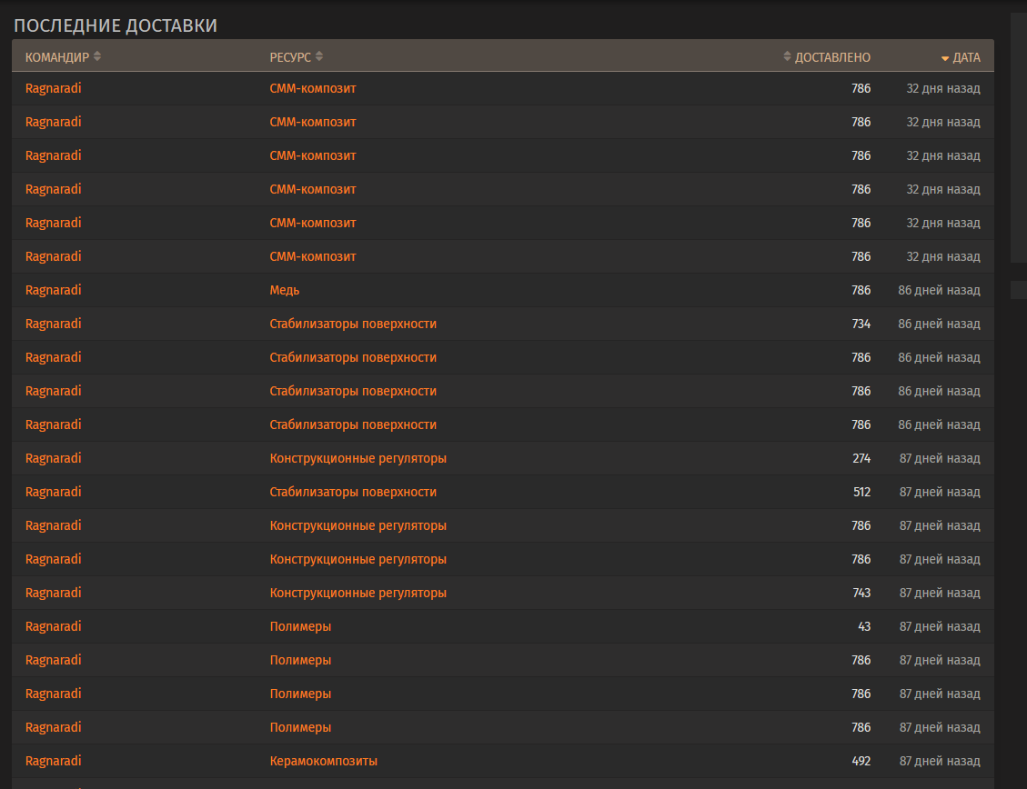Sort by the Ресурс column arrows
The image size is (1027, 789).
pos(319,56)
